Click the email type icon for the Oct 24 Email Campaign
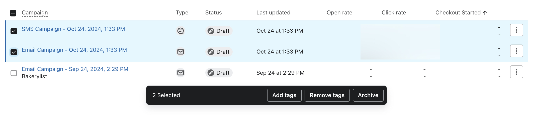This screenshot has width=533, height=119. (x=181, y=52)
